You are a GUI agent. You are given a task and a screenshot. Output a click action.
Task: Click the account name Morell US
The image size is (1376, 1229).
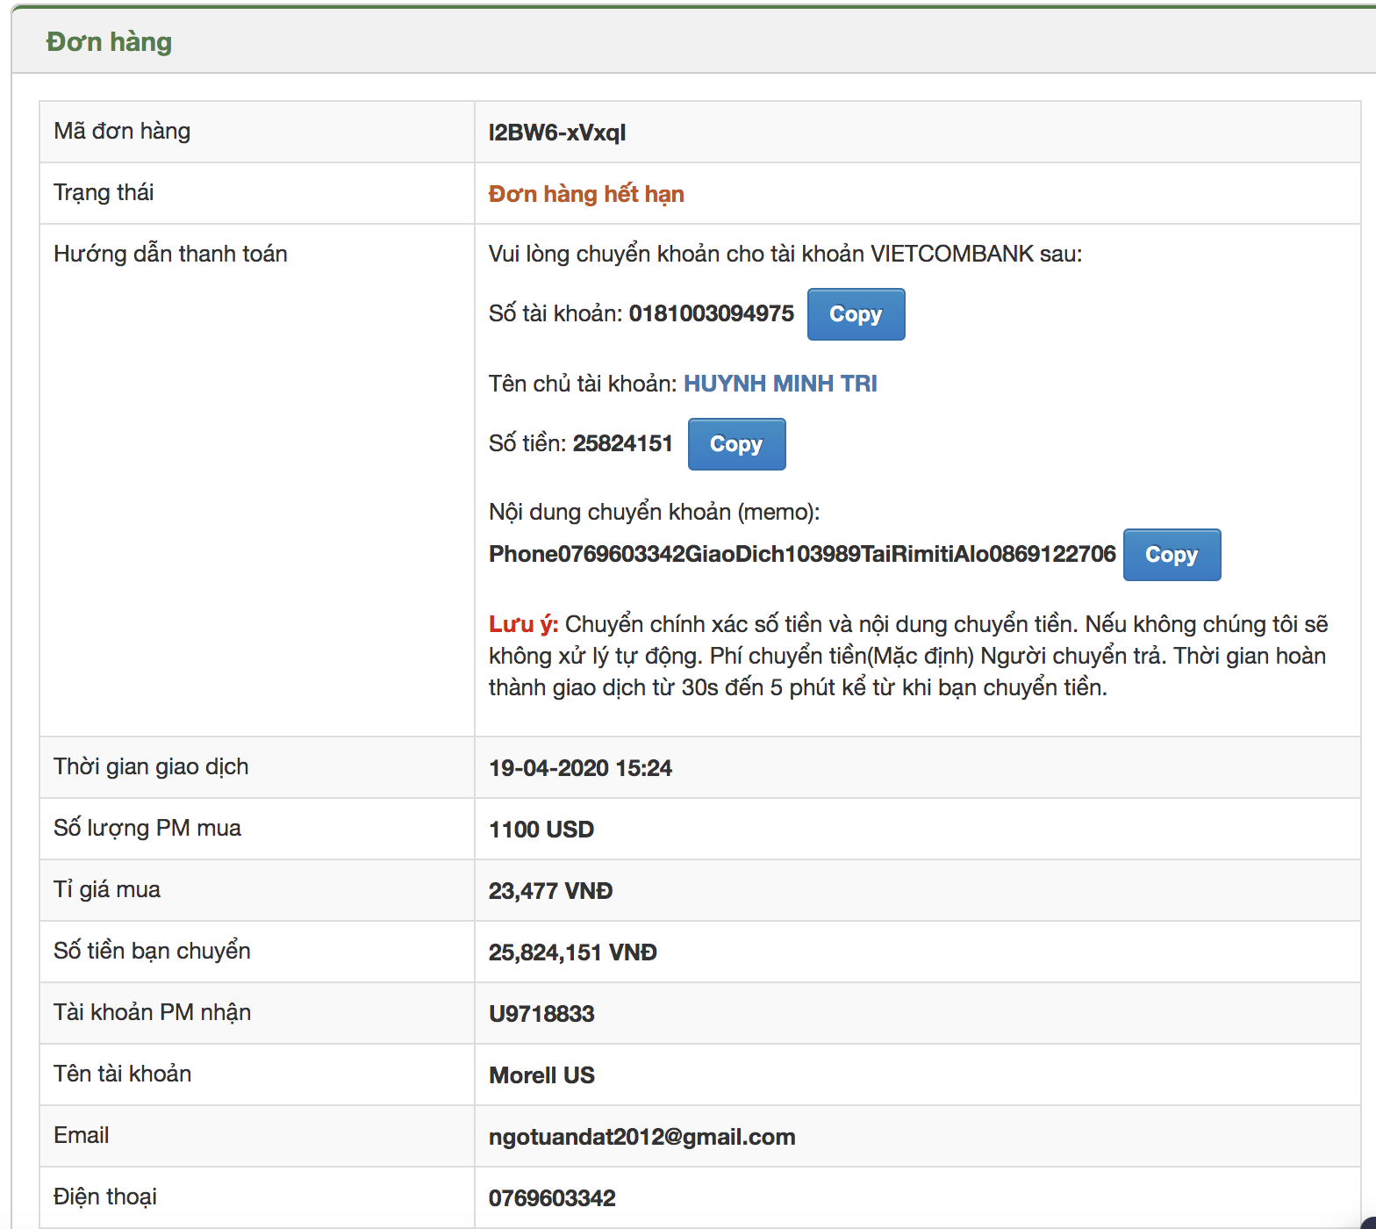pyautogui.click(x=541, y=1075)
